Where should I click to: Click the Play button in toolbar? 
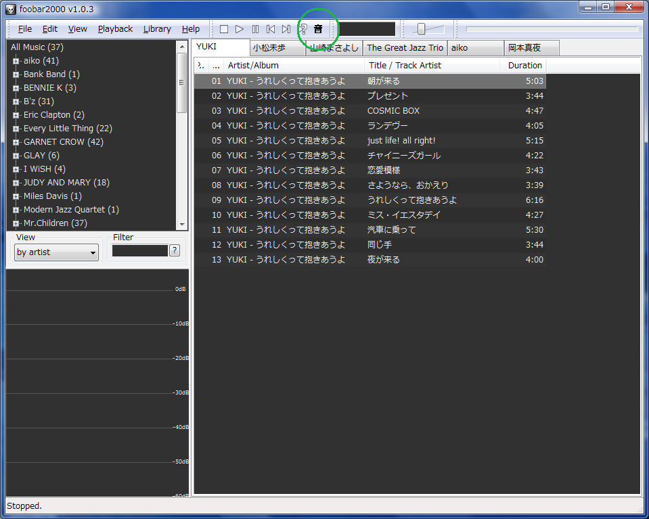(x=240, y=29)
